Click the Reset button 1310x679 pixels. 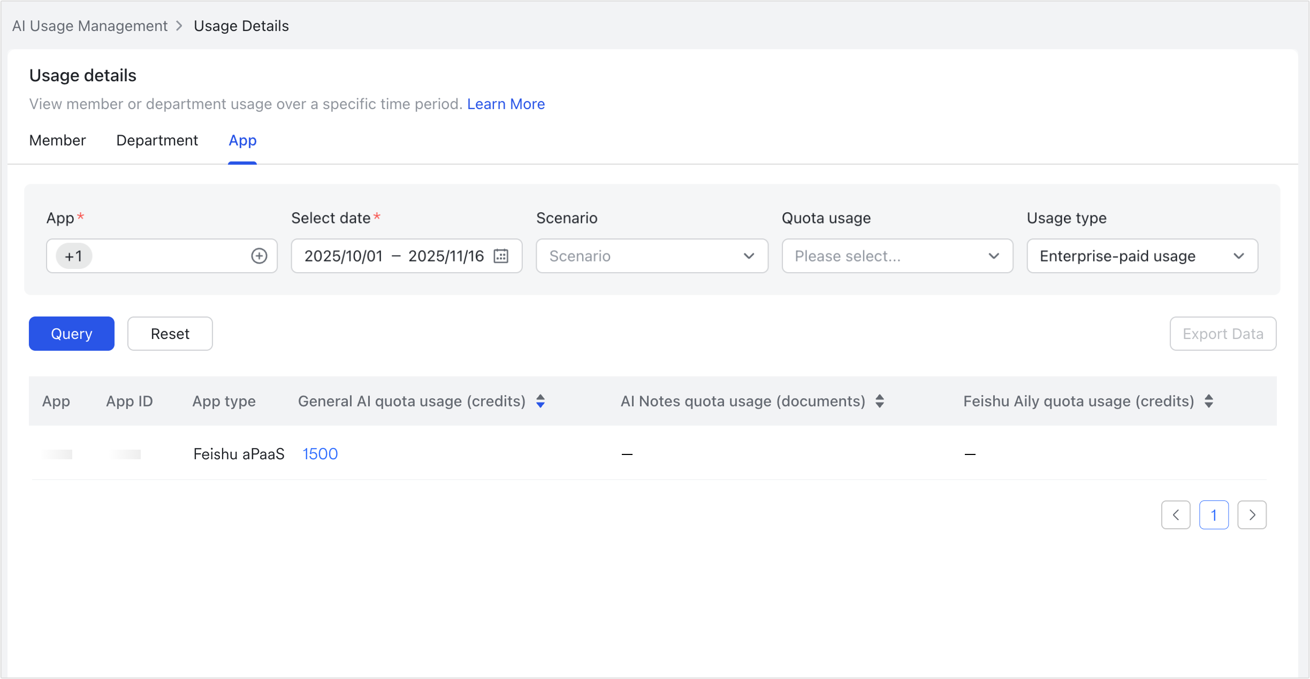click(x=170, y=334)
